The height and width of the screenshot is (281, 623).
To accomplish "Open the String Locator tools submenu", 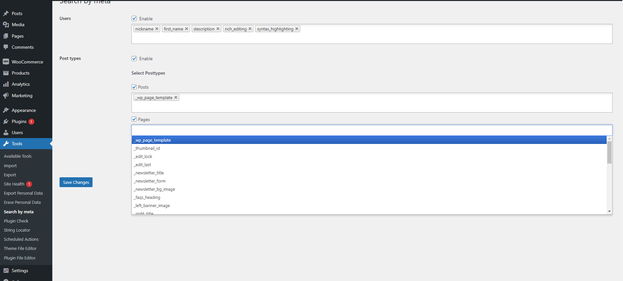I will (17, 230).
